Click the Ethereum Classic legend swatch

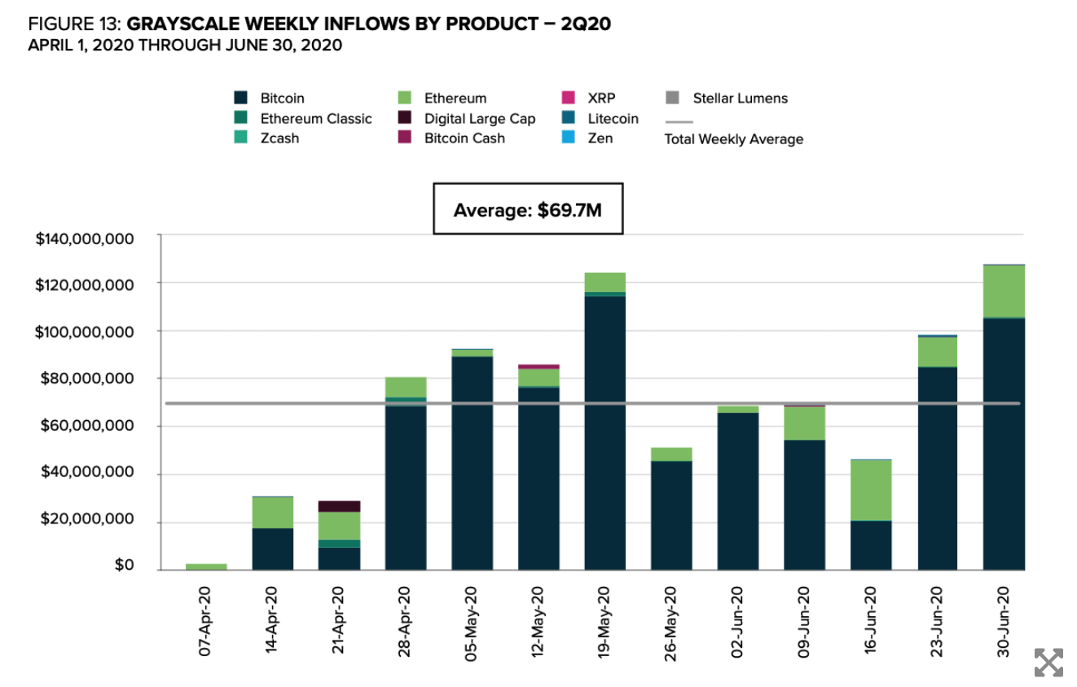pyautogui.click(x=240, y=118)
